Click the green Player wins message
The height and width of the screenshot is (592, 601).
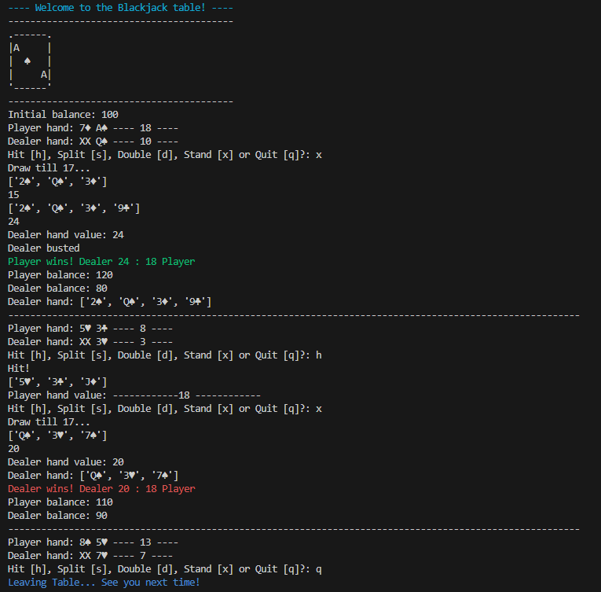point(101,261)
